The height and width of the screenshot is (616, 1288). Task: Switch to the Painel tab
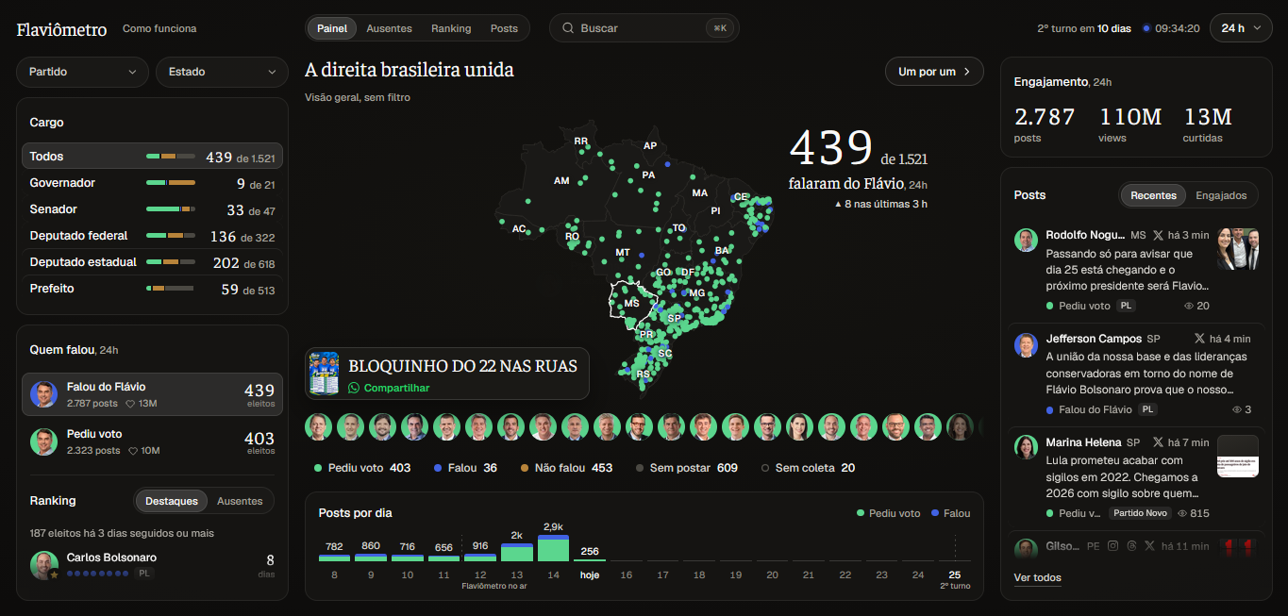pyautogui.click(x=332, y=28)
